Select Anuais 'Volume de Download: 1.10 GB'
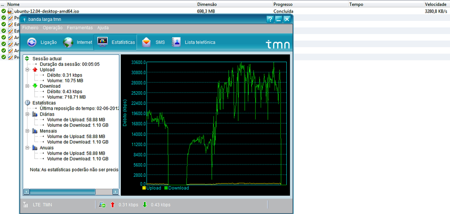 point(78,159)
